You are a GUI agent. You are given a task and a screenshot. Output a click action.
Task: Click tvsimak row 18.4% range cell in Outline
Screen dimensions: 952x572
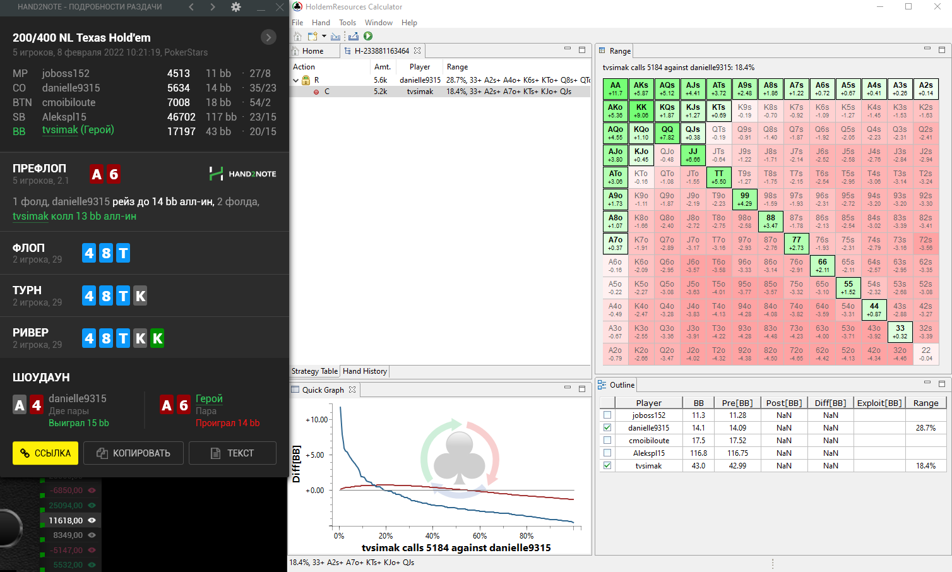tap(925, 465)
